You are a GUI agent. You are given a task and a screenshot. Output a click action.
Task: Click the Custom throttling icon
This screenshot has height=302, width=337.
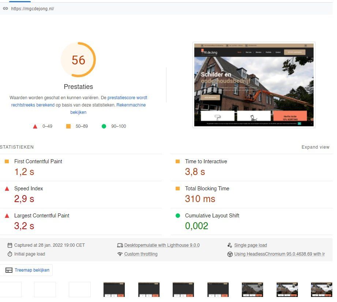point(120,254)
